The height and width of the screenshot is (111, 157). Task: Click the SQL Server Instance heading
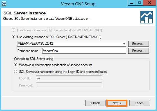(x=24, y=13)
